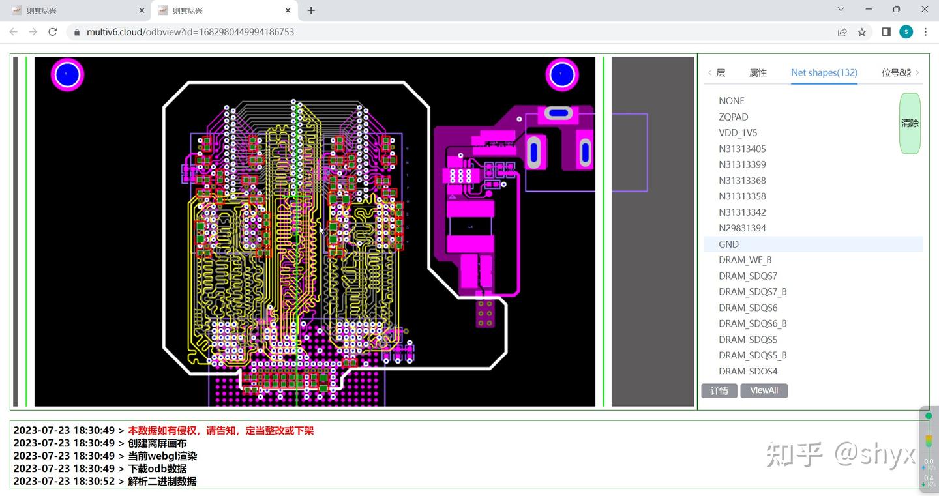Select the VDD_1V5 net
The width and height of the screenshot is (939, 496).
(814, 133)
